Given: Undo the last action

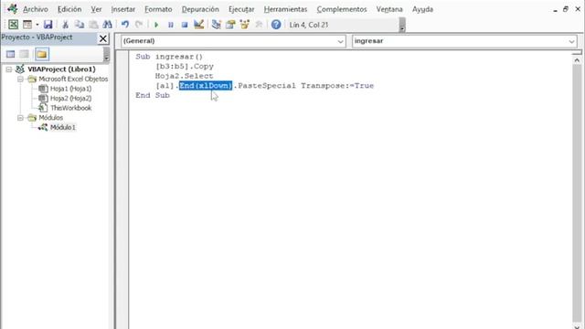Looking at the screenshot, I should click(125, 25).
